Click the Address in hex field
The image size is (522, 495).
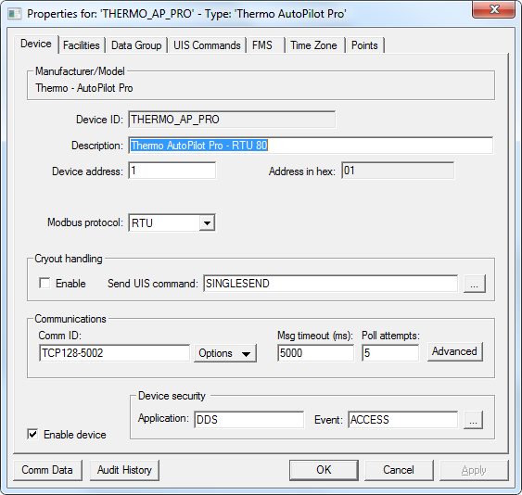398,171
